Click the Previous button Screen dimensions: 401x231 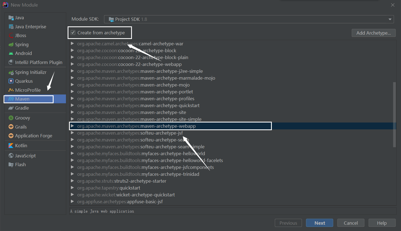click(288, 223)
